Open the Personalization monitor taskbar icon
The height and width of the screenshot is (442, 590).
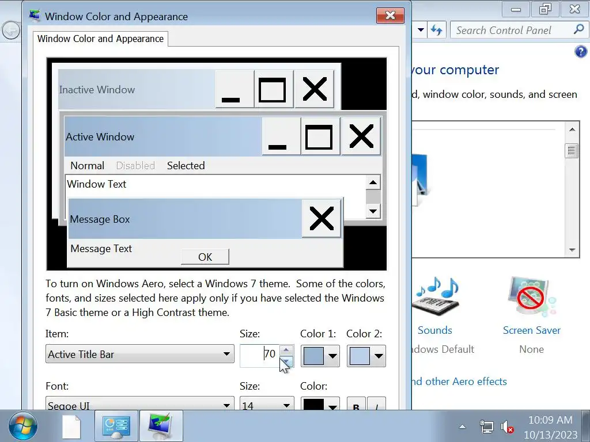[161, 426]
